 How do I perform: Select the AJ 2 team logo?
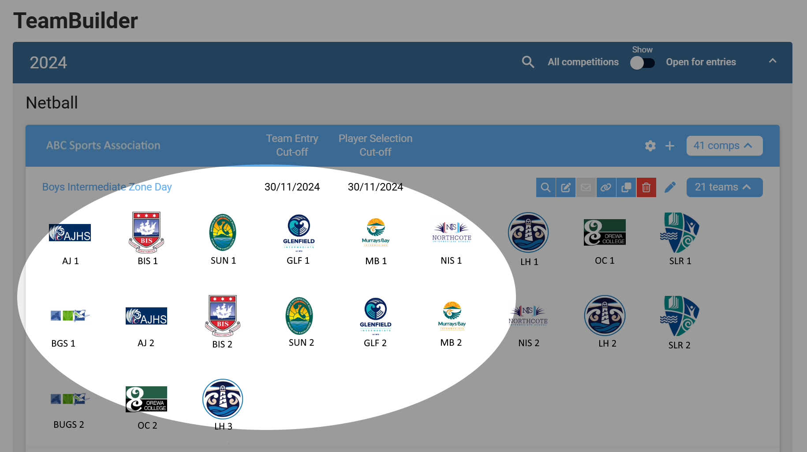(146, 316)
